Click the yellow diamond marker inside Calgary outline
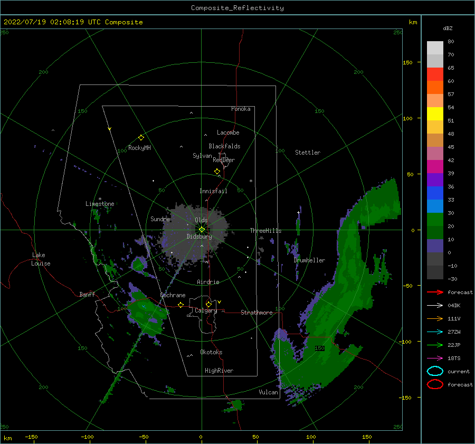Image resolution: width=475 pixels, height=444 pixels. [x=208, y=304]
